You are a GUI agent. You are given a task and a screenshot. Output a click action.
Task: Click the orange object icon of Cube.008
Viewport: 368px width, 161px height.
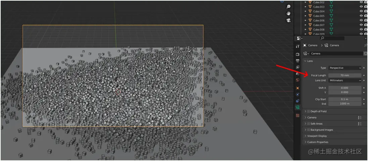(310, 30)
